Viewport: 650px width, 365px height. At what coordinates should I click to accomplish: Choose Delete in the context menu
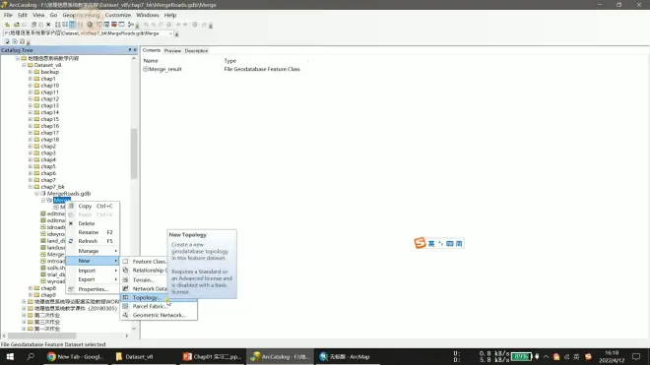[x=92, y=223]
